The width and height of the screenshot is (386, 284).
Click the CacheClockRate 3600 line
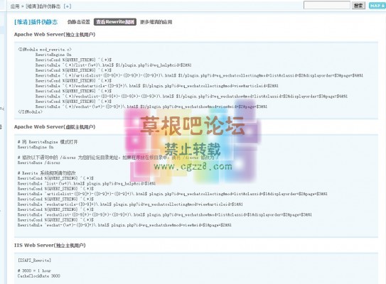pos(38,276)
